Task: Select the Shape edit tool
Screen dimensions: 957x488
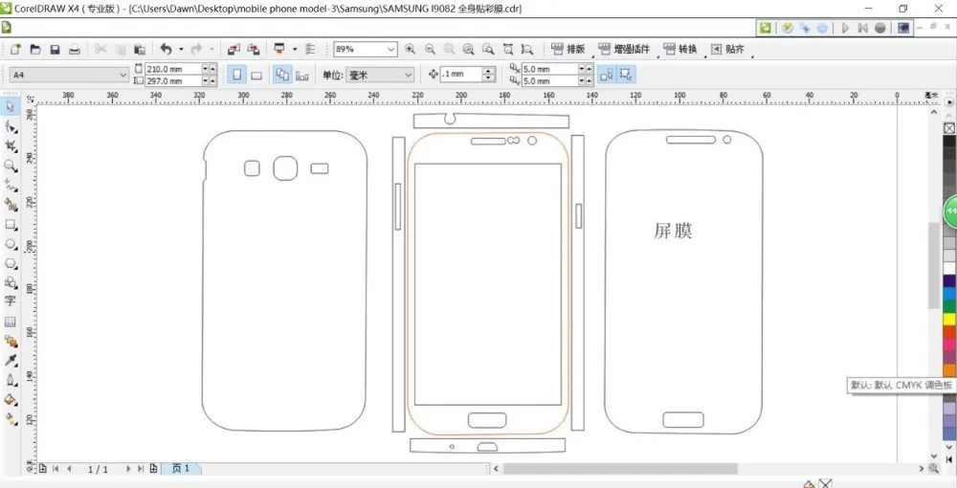Action: (x=11, y=126)
